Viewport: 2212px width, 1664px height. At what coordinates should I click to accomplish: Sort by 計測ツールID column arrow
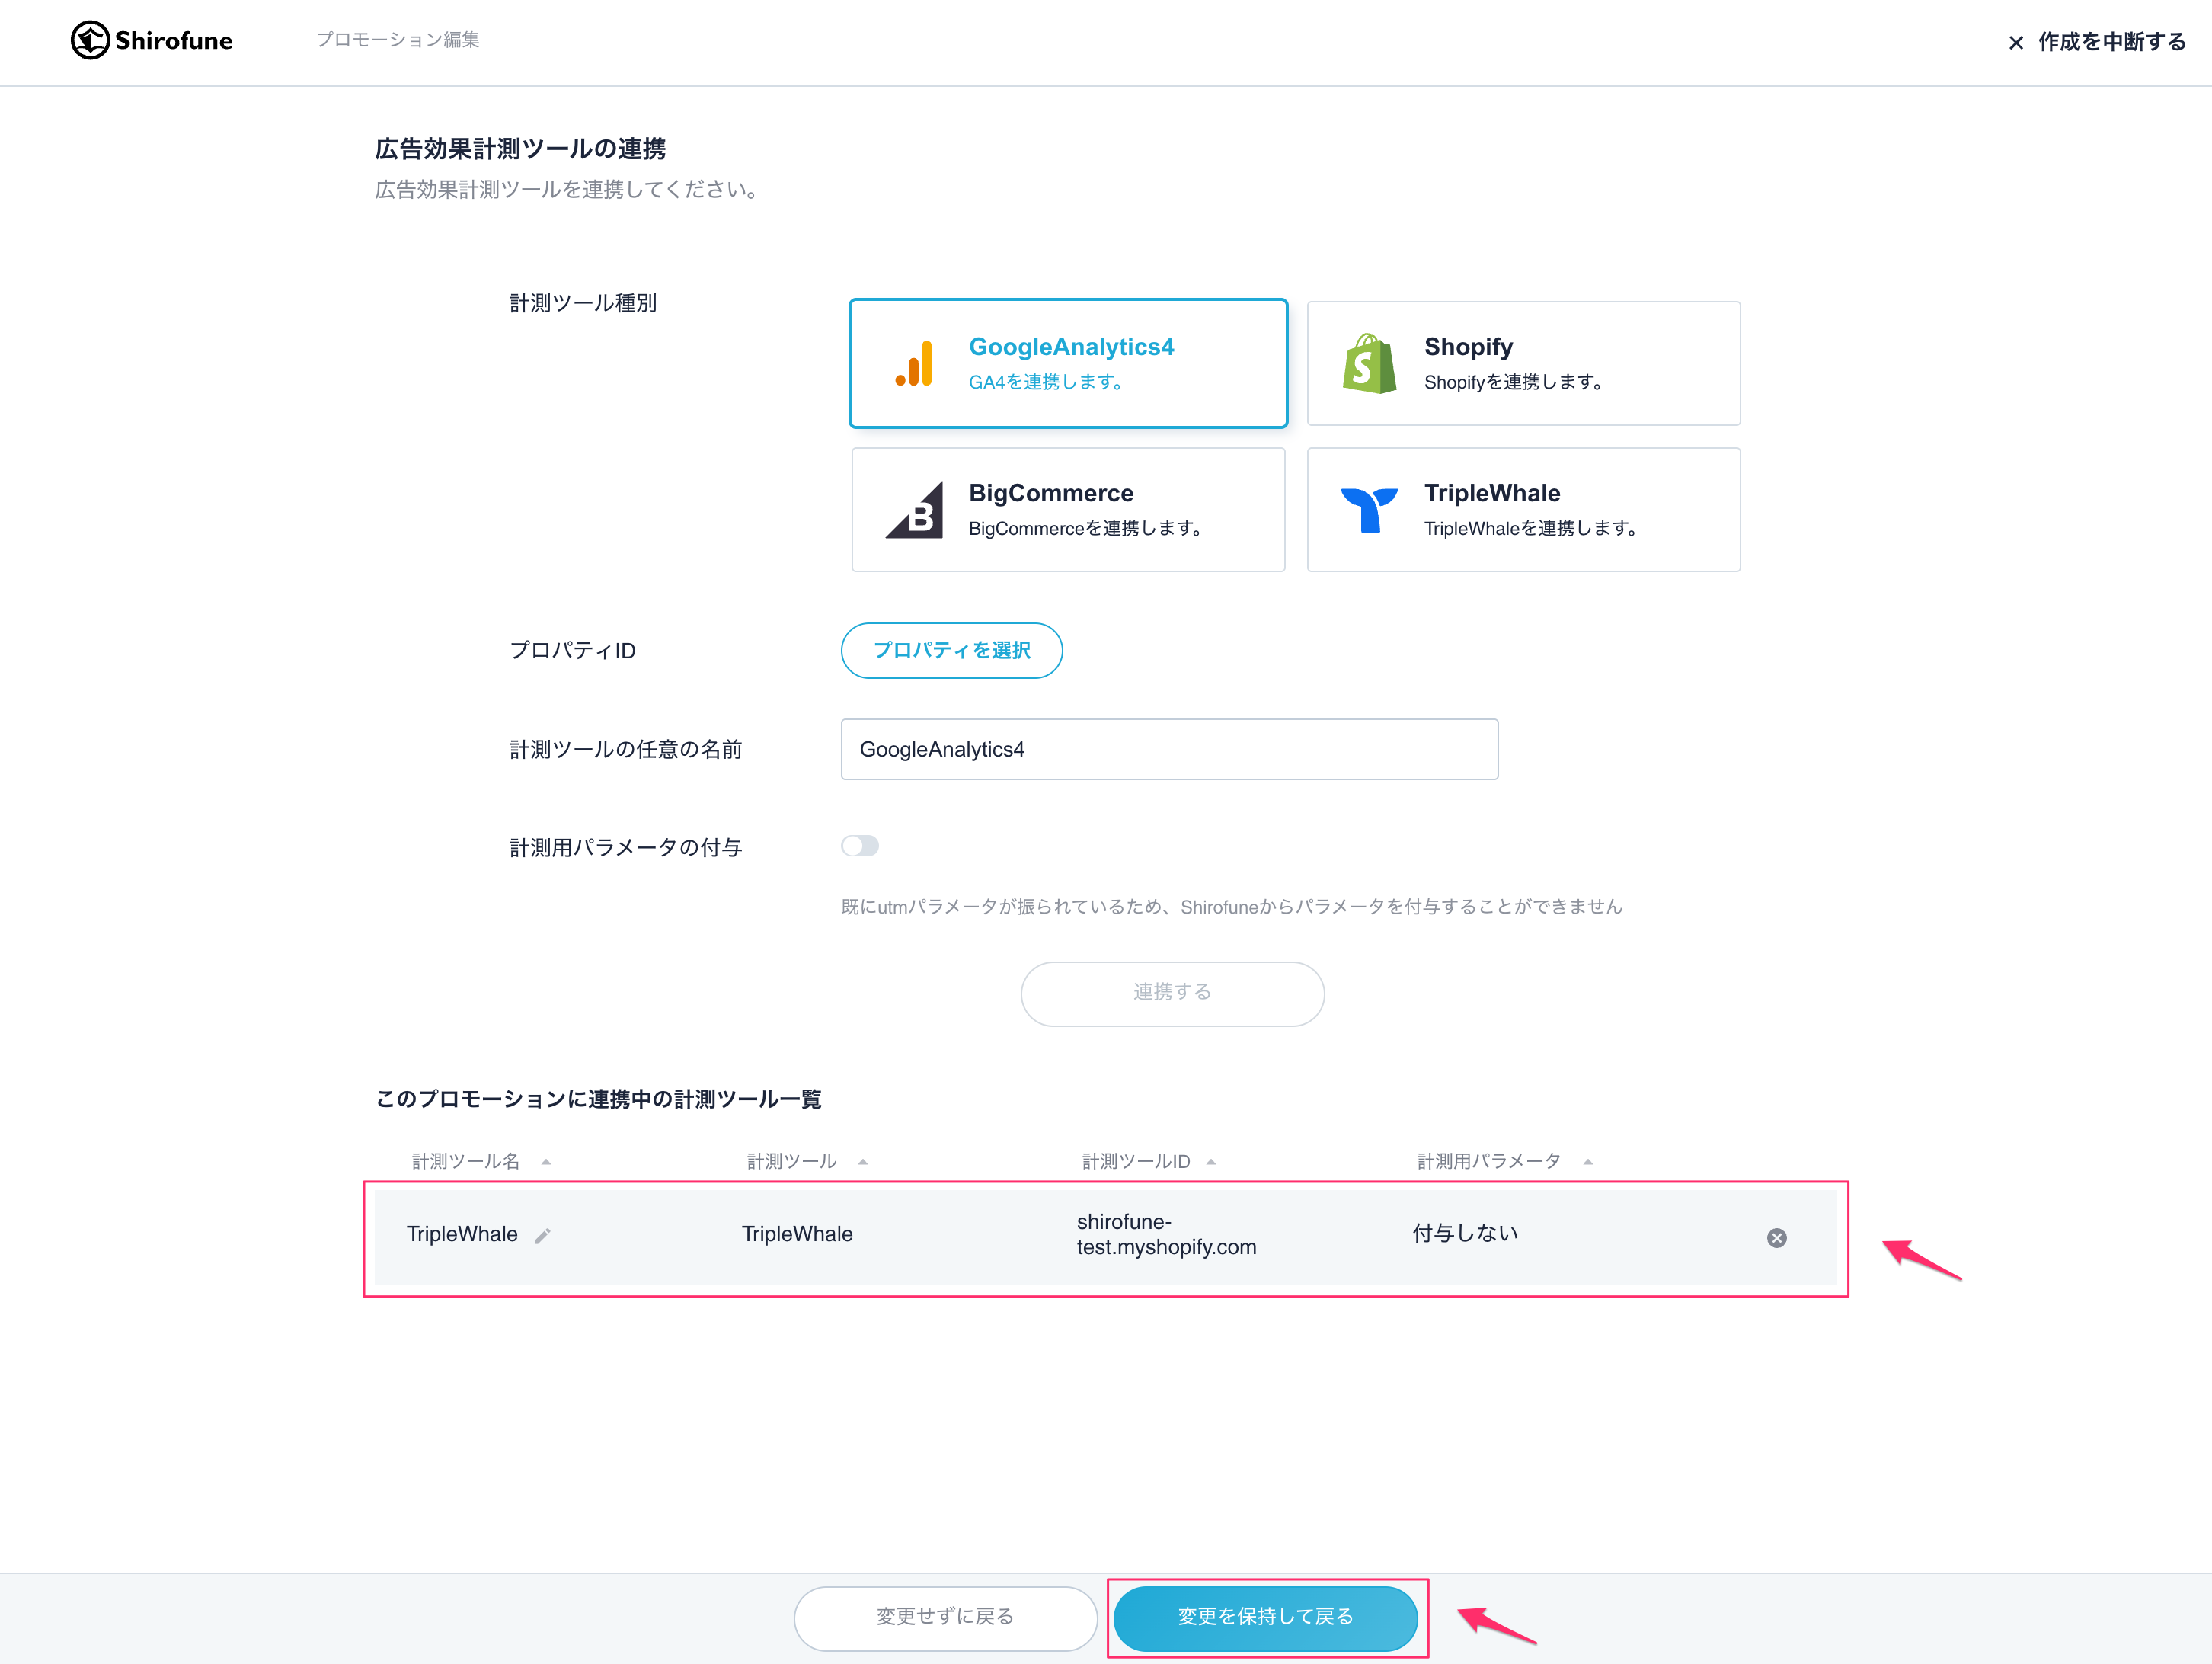pos(1211,1162)
